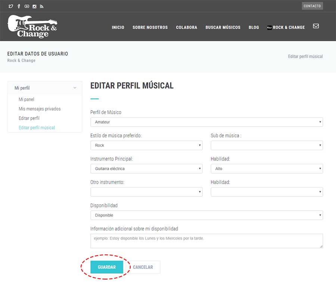The image size is (336, 284).
Task: Open Mis mensajes privados in sidebar
Action: 40,109
